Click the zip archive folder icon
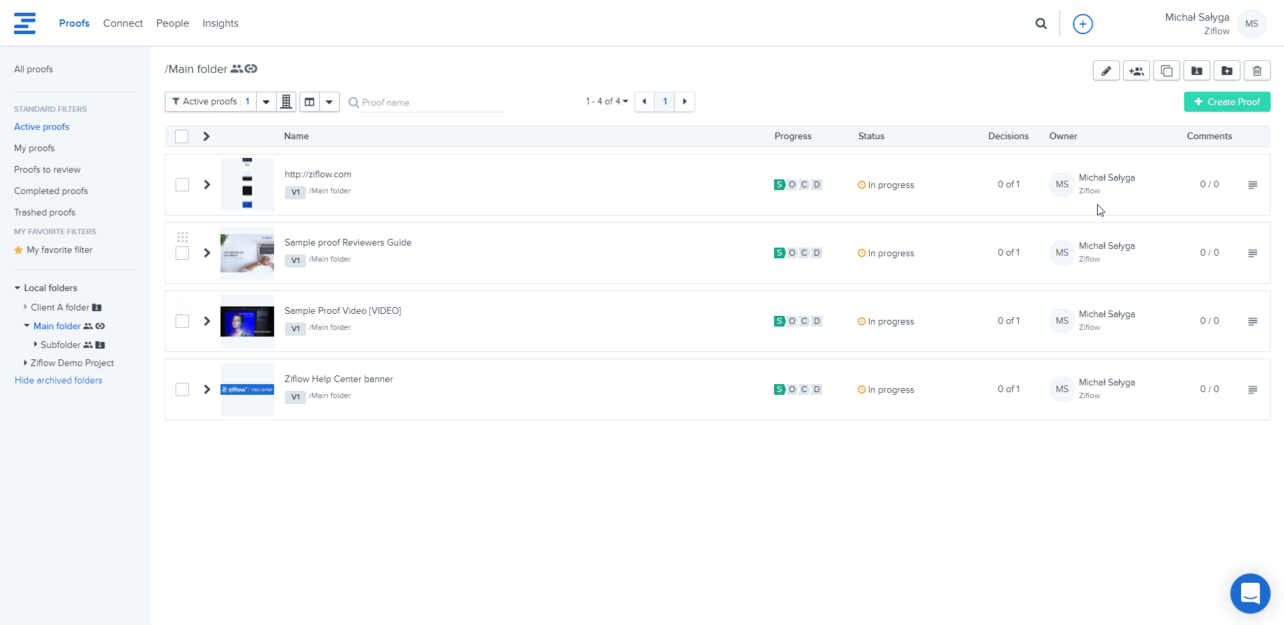Image resolution: width=1284 pixels, height=625 pixels. point(1196,71)
